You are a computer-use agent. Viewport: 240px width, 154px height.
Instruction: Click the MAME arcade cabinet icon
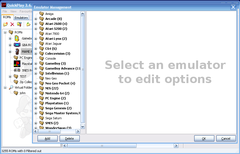point(17,51)
